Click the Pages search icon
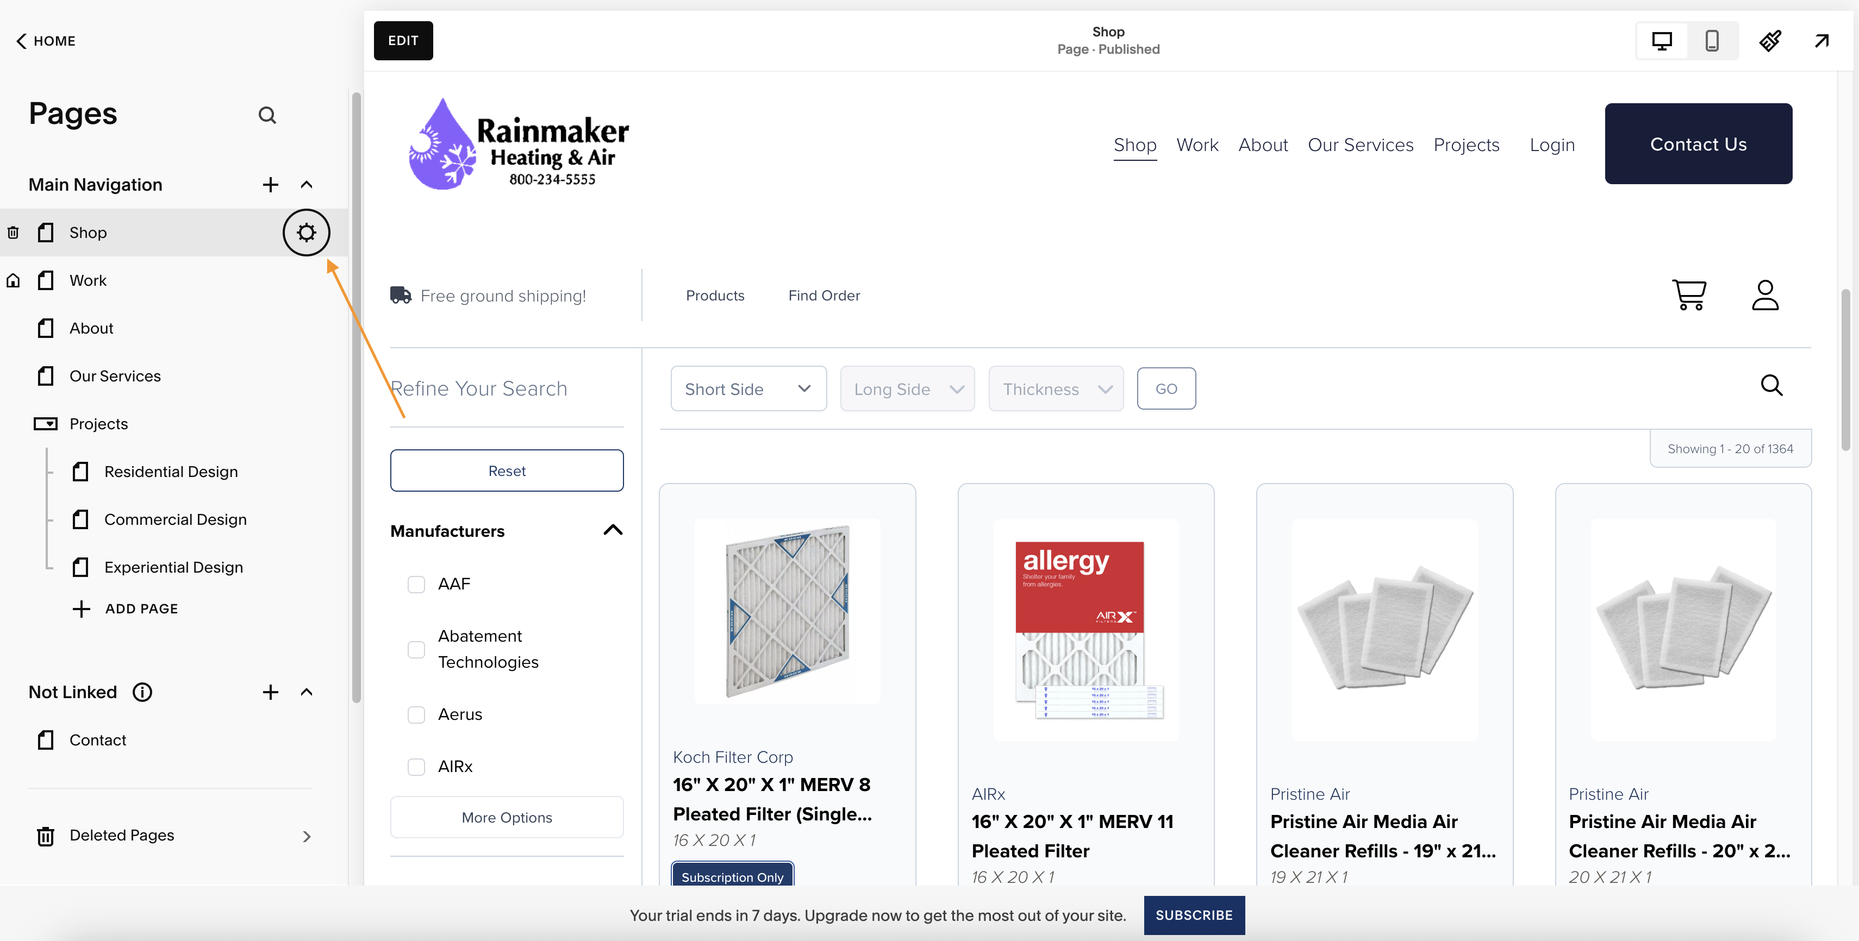Viewport: 1859px width, 941px height. pyautogui.click(x=267, y=115)
